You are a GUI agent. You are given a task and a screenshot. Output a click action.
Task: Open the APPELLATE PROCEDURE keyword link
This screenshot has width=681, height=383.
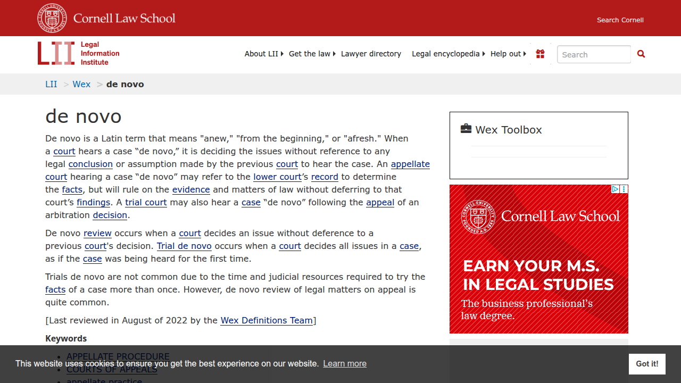pos(118,356)
